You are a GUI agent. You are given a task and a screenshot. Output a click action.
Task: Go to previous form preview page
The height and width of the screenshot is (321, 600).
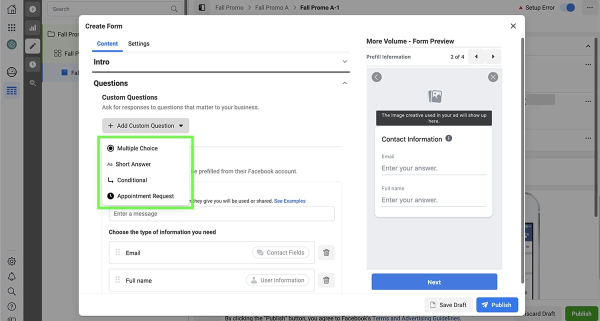(x=476, y=57)
